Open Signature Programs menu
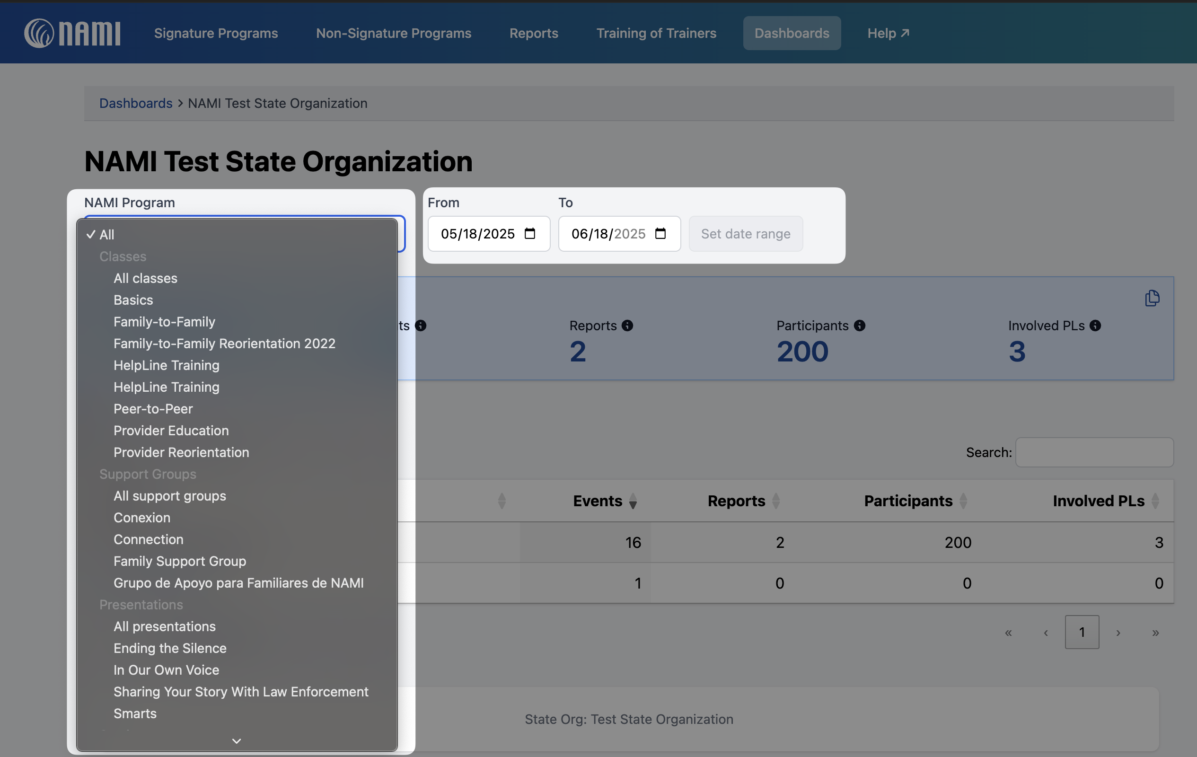This screenshot has width=1197, height=757. pyautogui.click(x=216, y=33)
